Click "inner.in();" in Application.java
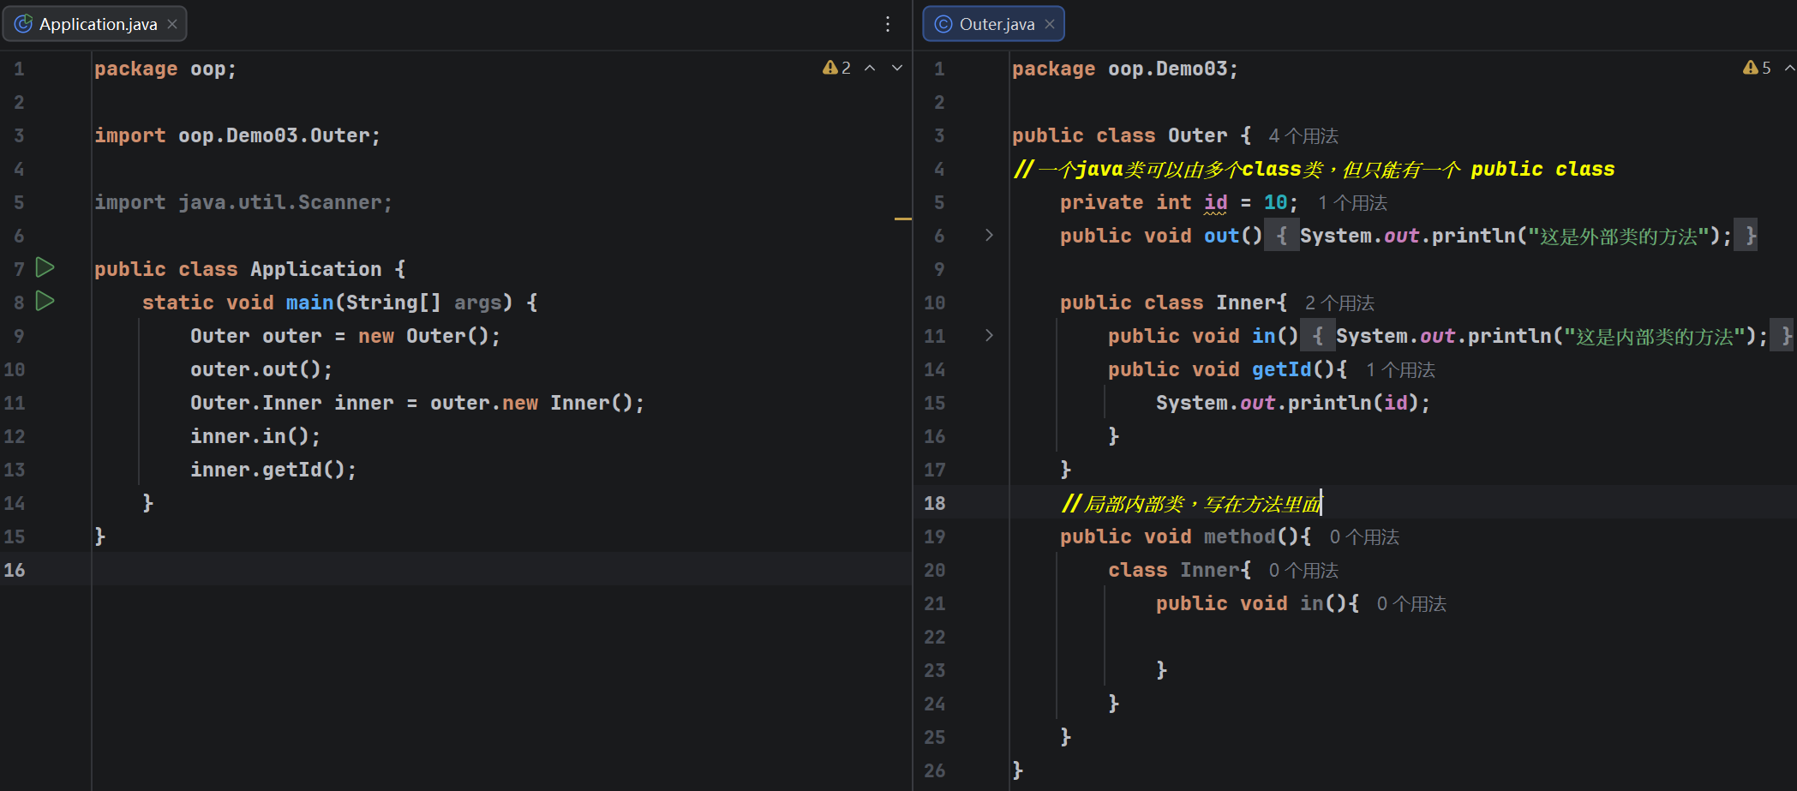Screen dimensions: 1797x791 tap(255, 436)
